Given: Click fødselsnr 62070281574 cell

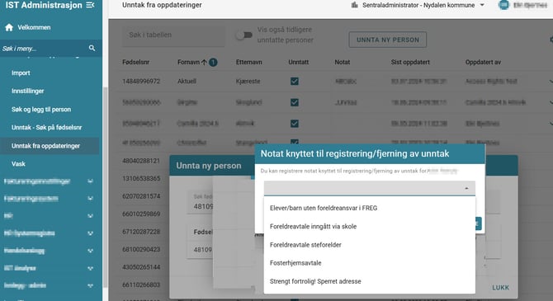Looking at the screenshot, I should point(141,196).
